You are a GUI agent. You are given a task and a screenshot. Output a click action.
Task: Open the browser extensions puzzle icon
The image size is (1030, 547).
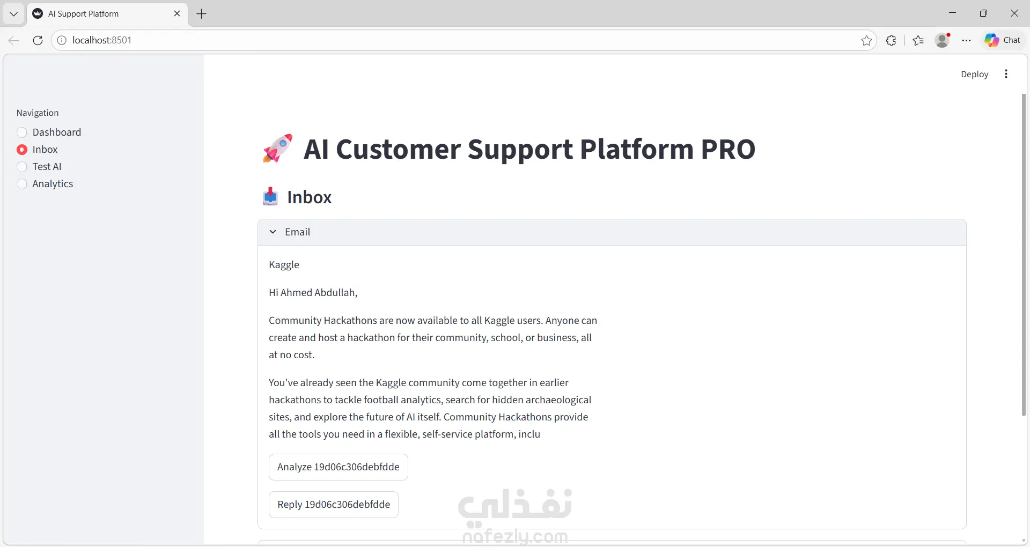[x=891, y=40]
